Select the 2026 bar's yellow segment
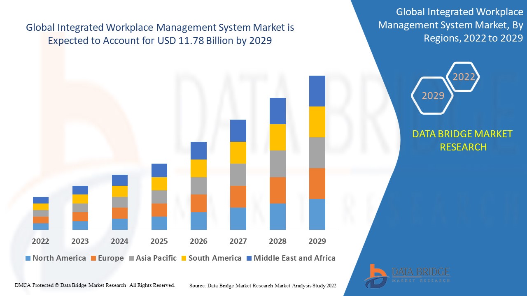Image resolution: width=527 pixels, height=296 pixels. [198, 168]
